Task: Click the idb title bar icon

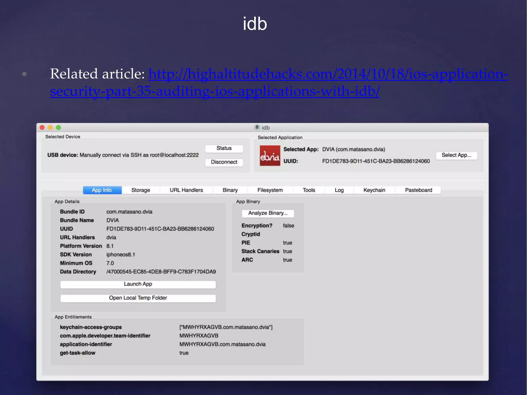Action: click(x=257, y=127)
